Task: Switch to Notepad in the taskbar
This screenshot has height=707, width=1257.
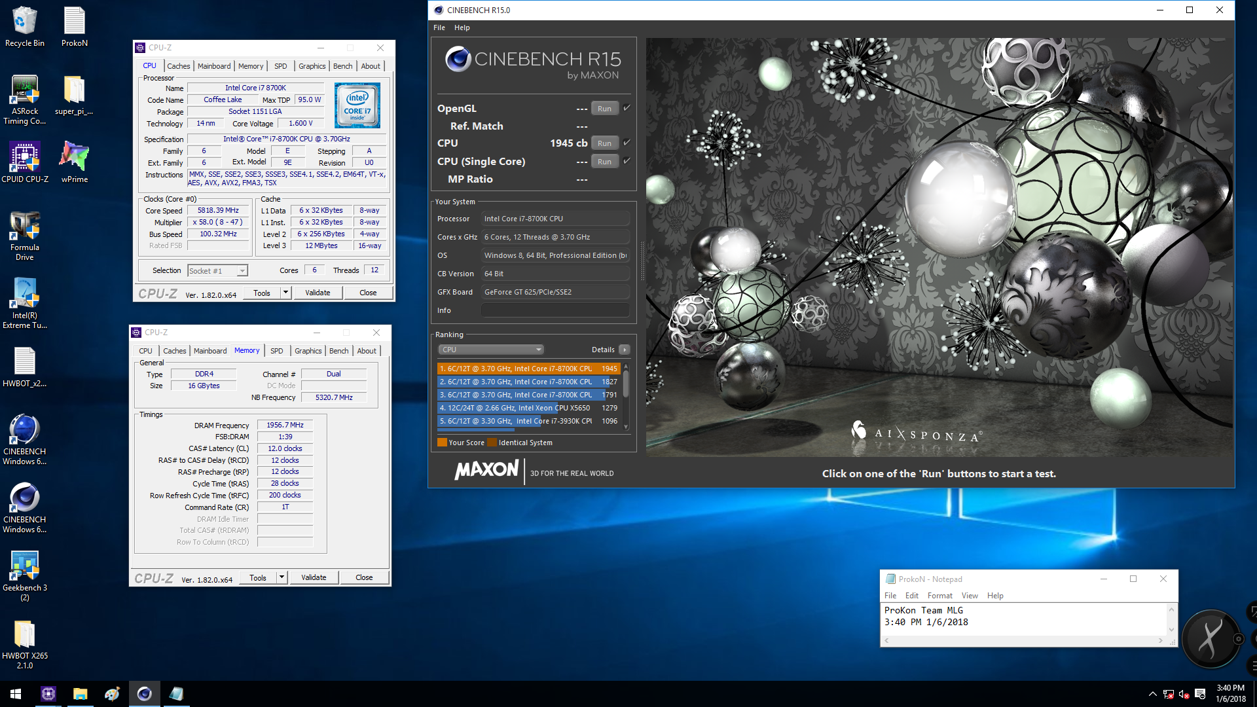Action: [x=176, y=694]
